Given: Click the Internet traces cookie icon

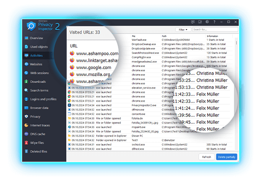Looking at the screenshot, I should coord(26,125).
